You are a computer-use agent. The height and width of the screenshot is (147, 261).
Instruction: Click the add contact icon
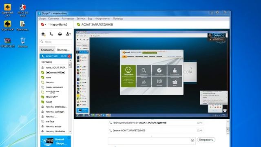point(68,34)
